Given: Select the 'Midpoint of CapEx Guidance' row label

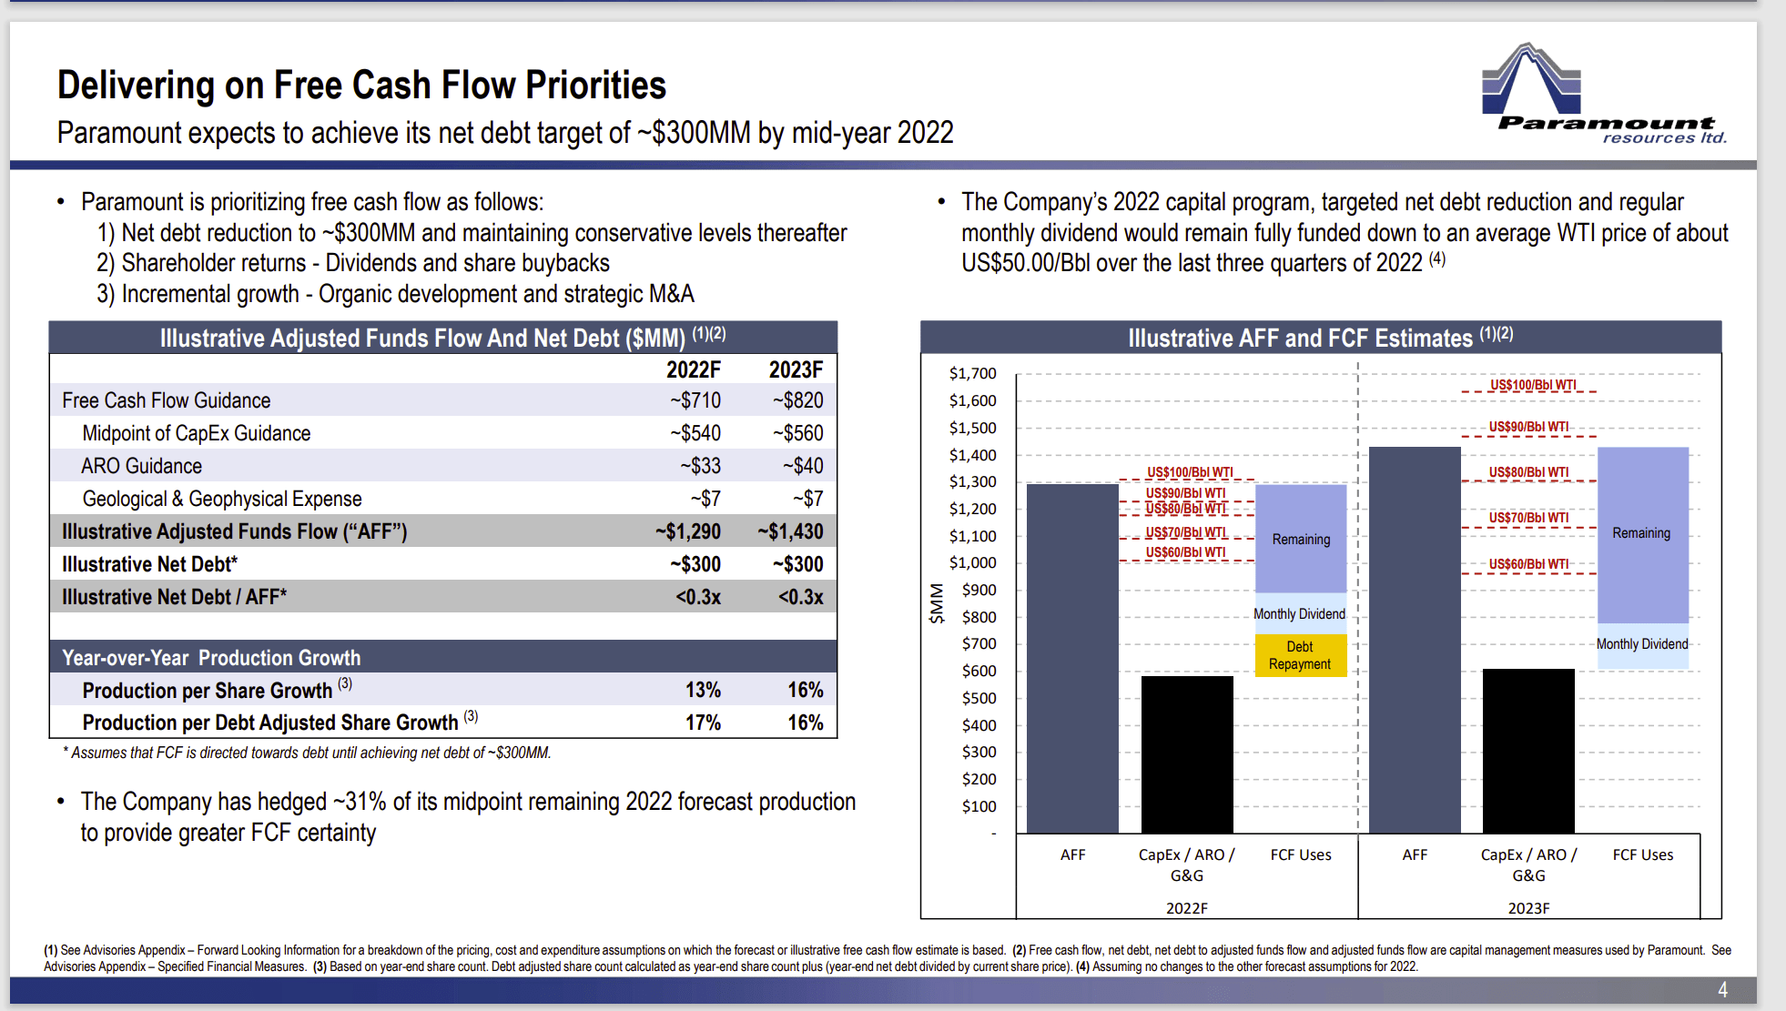Looking at the screenshot, I should click(197, 433).
